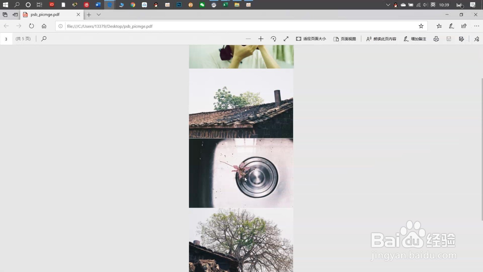Edit the page number input field
This screenshot has height=272, width=483.
point(6,39)
